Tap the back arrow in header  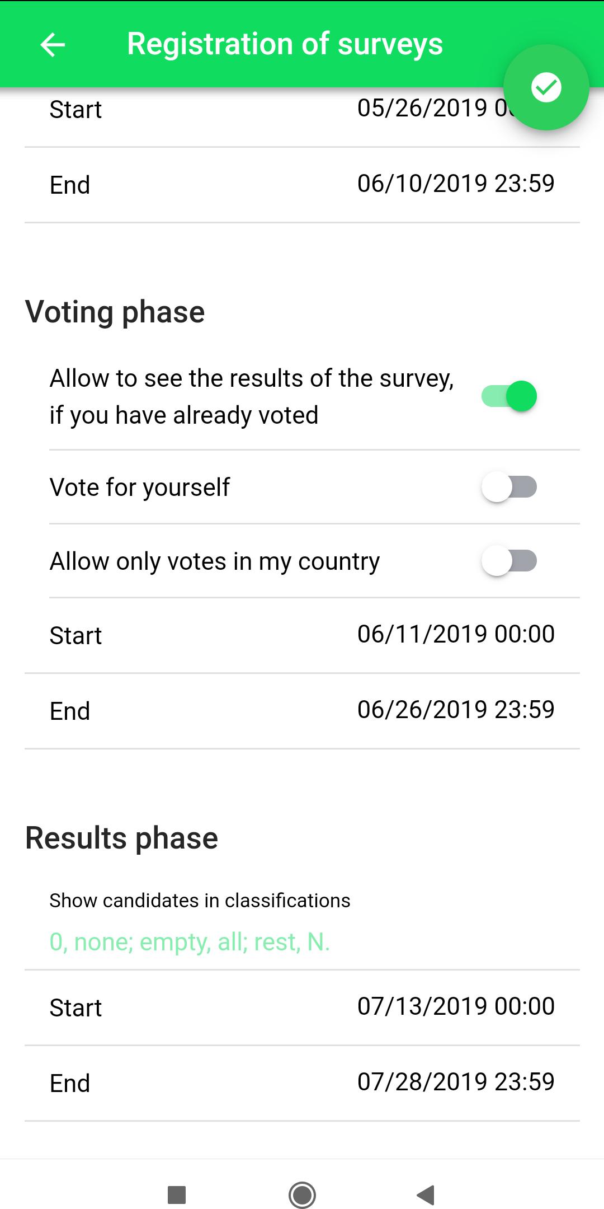[x=53, y=45]
